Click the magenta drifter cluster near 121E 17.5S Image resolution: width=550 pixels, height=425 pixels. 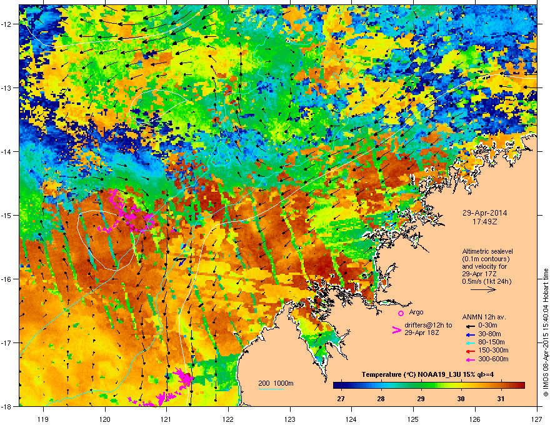pyautogui.click(x=184, y=377)
